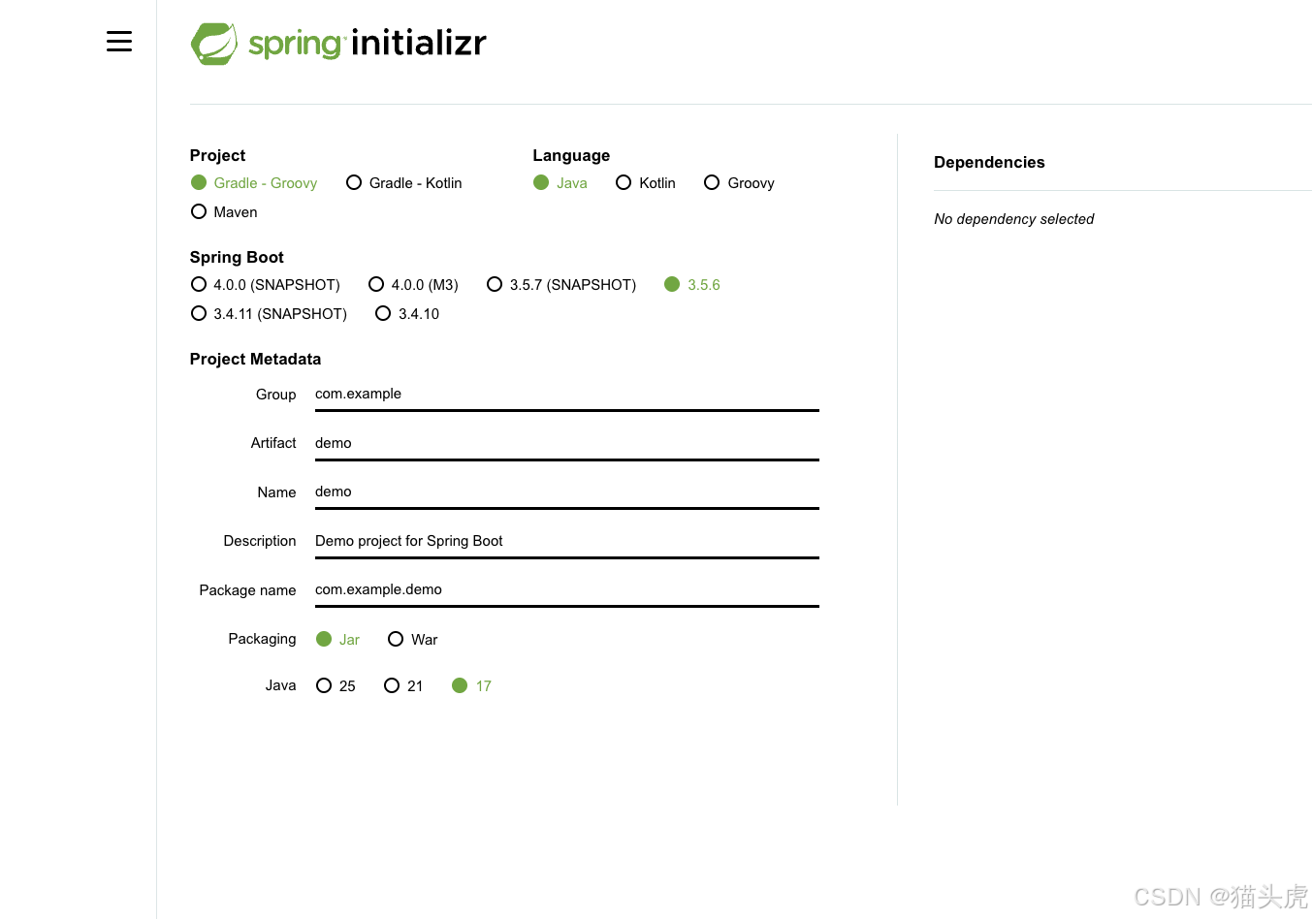Choose Maven as project type
The width and height of the screenshot is (1312, 919).
(x=224, y=212)
